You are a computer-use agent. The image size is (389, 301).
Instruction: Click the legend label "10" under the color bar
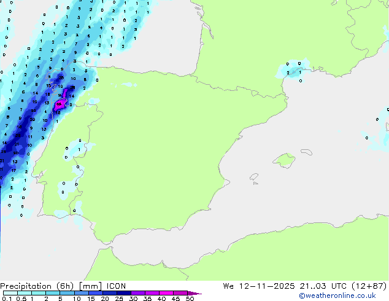pyautogui.click(x=77, y=299)
